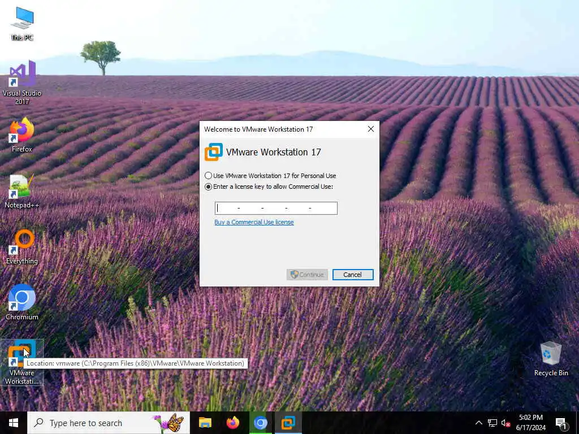Click the VMware Workstation taskbar button
This screenshot has height=434, width=579.
tap(288, 423)
